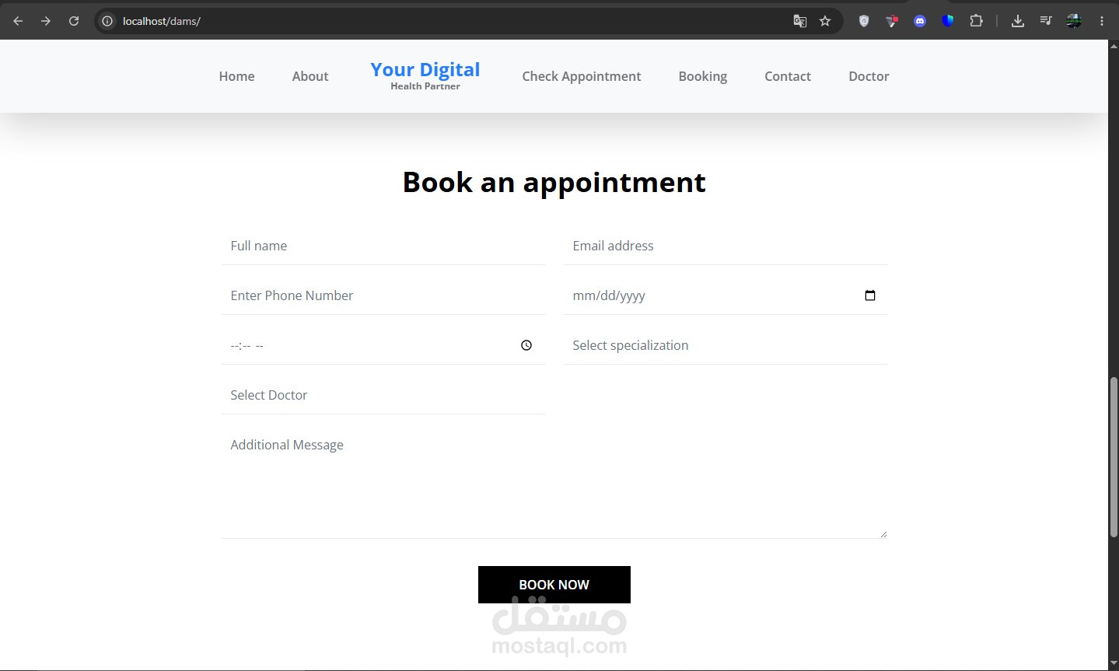Screen dimensions: 1119x671
Task: Open the date picker calendar icon
Action: [870, 295]
